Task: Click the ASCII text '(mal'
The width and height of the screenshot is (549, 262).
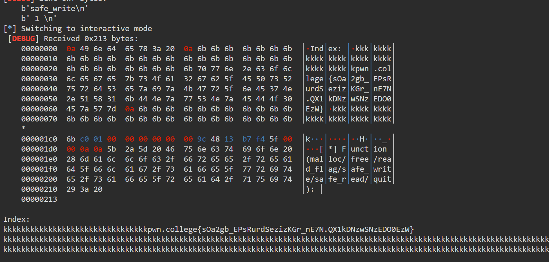Action: (315, 159)
